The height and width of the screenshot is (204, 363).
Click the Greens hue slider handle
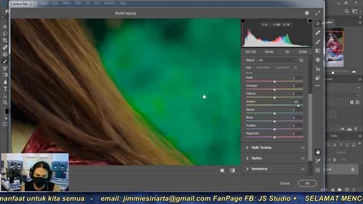[298, 105]
